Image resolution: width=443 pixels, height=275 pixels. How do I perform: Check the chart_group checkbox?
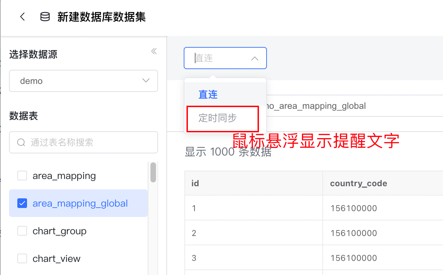tap(22, 231)
